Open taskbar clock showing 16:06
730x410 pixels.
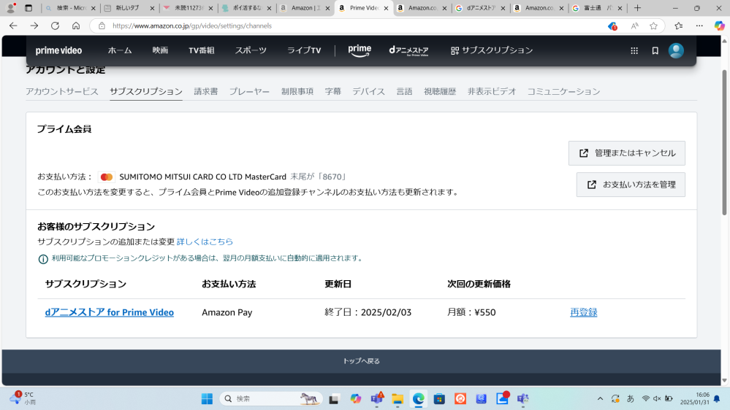click(x=695, y=398)
